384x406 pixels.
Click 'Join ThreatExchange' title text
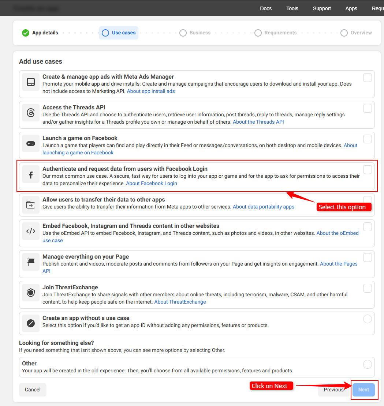coord(70,287)
